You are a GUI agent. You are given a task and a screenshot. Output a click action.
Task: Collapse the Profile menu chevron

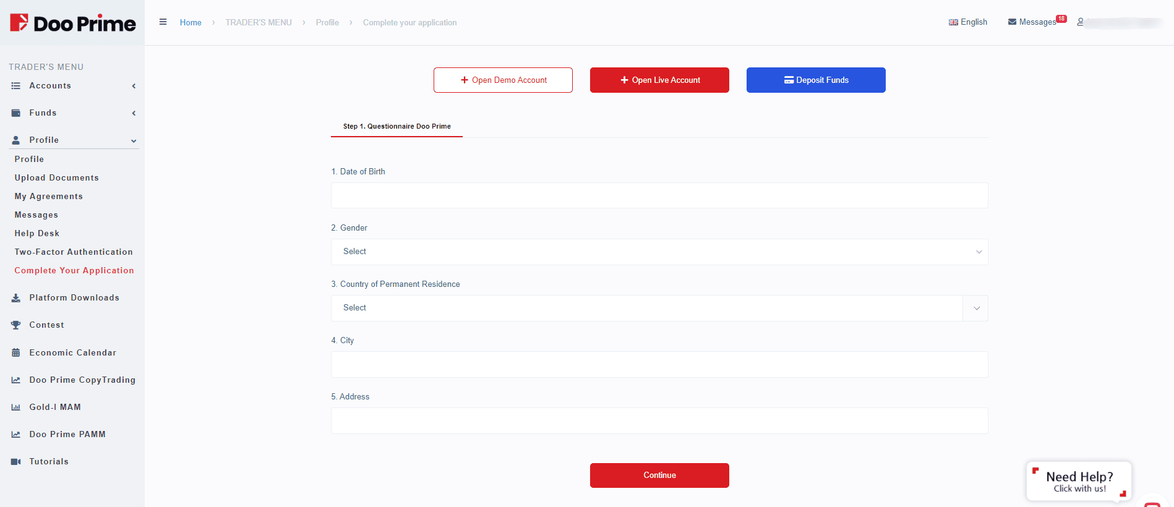[134, 141]
